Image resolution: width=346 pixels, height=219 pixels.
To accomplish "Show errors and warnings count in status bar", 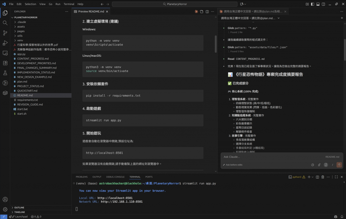I will point(36,217).
